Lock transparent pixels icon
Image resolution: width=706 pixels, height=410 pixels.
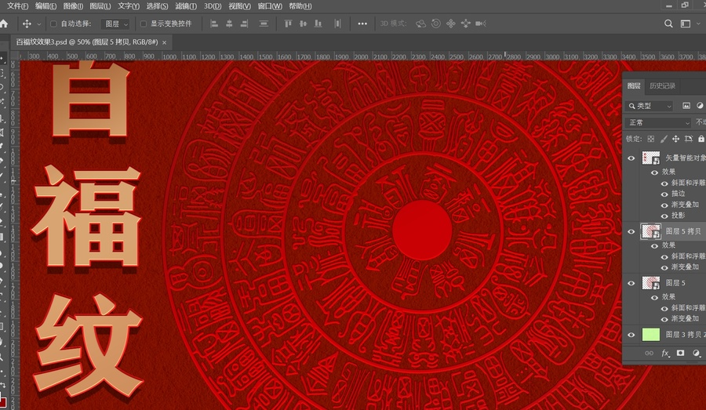pos(650,139)
